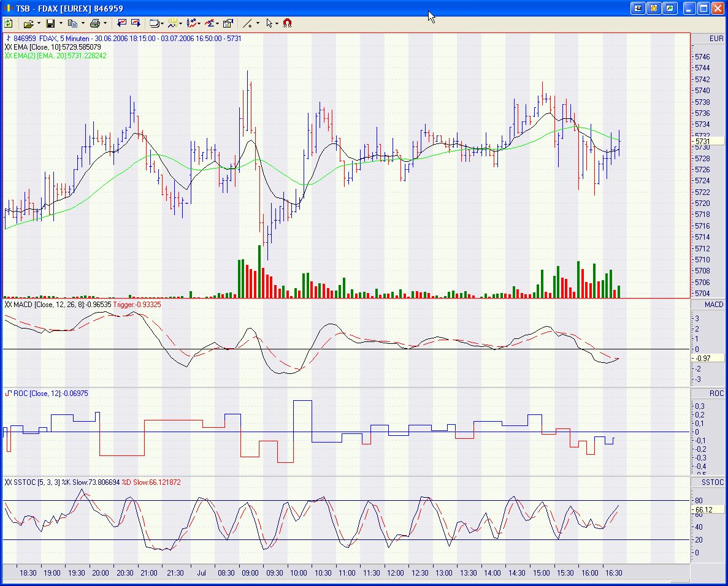Screen dimensions: 728x586
Task: Click the candlestick chart type icon
Action: click(191, 23)
